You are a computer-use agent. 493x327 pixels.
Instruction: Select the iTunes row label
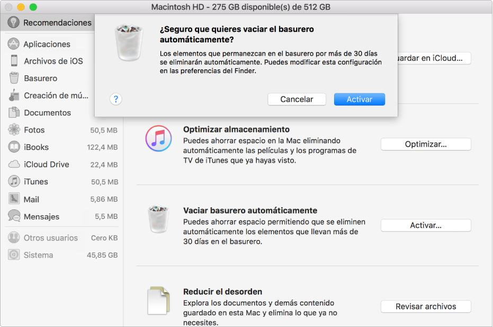(x=36, y=182)
